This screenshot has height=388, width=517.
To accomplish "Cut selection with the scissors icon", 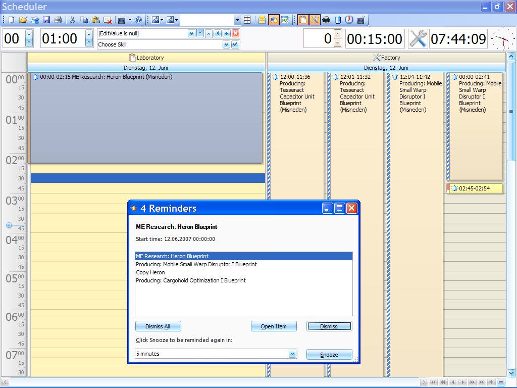I will pos(73,20).
